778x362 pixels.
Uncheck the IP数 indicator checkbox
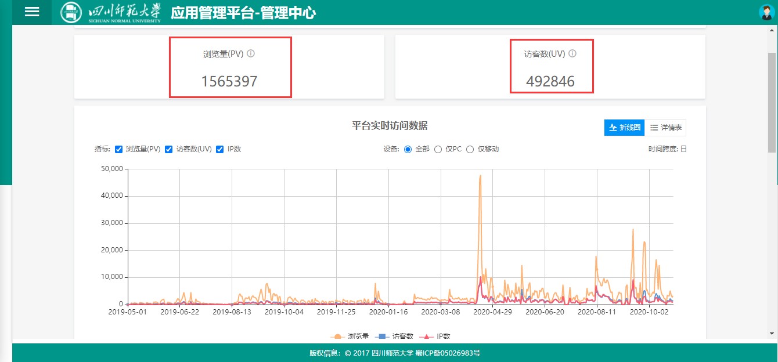(220, 149)
